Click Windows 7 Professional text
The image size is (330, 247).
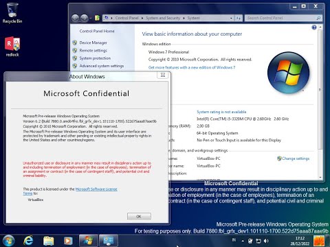(168, 52)
